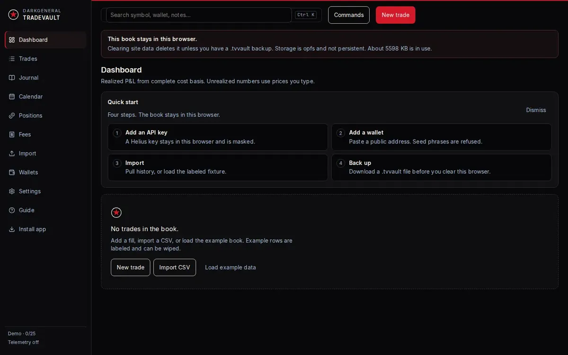568x355 pixels.
Task: Open the Trades menu item
Action: point(45,59)
